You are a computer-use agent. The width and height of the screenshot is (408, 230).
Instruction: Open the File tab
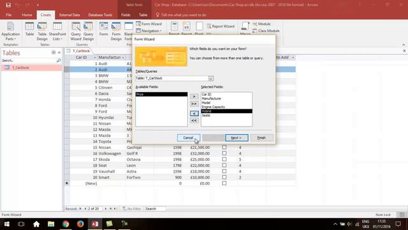8,15
